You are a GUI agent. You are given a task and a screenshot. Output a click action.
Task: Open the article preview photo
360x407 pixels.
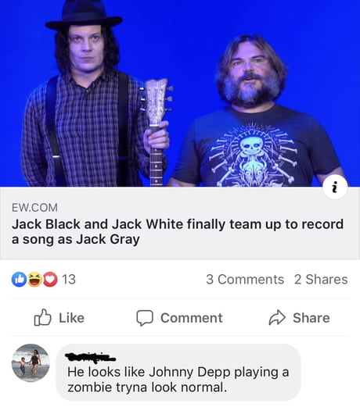180,93
